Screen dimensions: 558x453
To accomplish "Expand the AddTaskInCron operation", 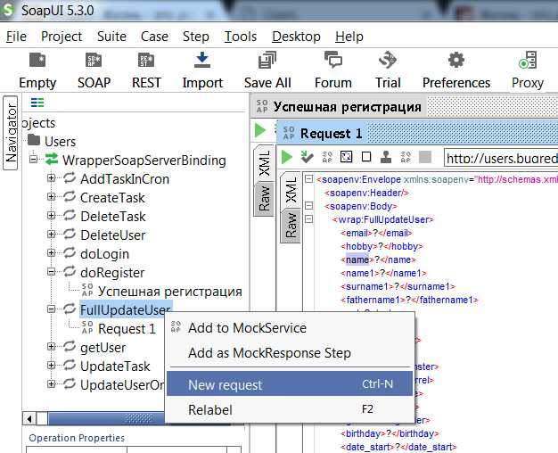I will pos(51,178).
